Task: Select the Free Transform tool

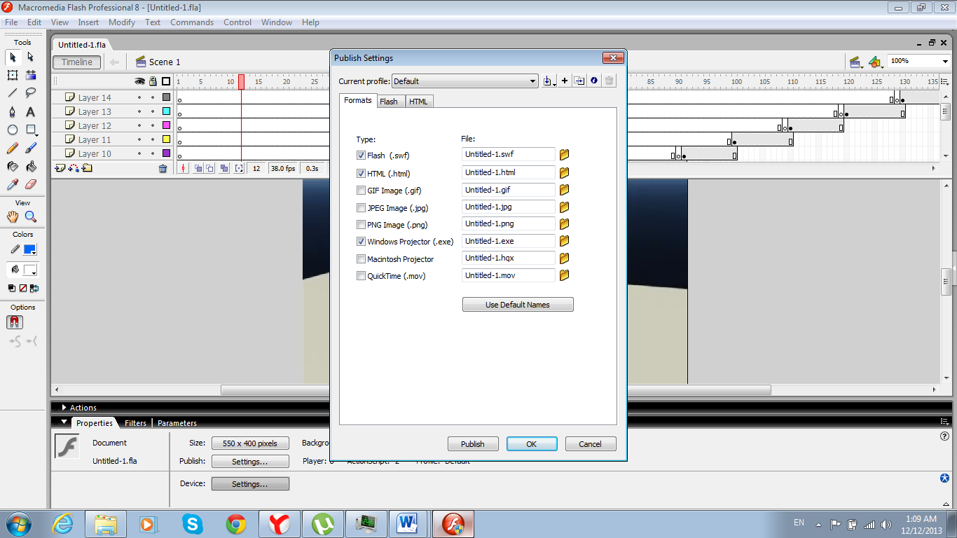Action: 13,75
